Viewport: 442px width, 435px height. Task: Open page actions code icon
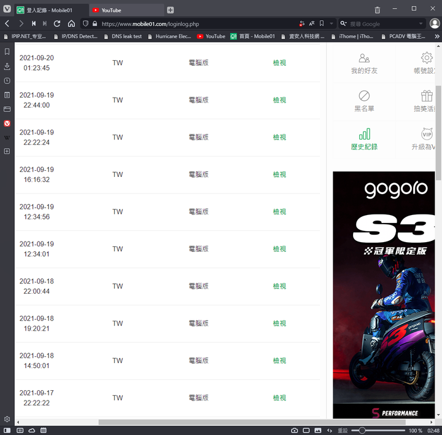click(x=330, y=431)
